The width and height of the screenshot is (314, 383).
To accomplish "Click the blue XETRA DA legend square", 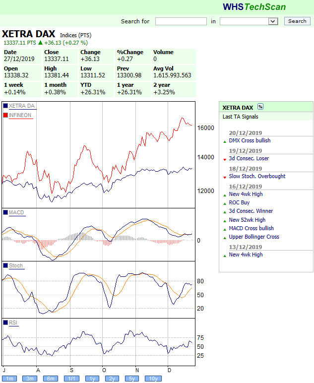I will [5, 106].
